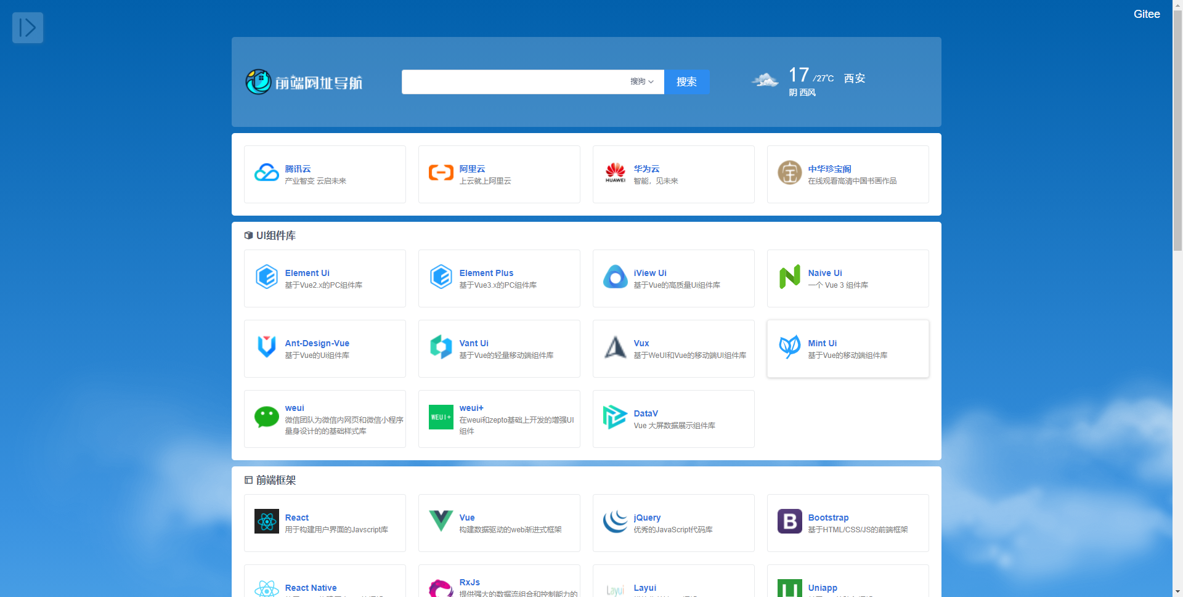Click the cloudy weather icon
1183x597 pixels.
(765, 81)
